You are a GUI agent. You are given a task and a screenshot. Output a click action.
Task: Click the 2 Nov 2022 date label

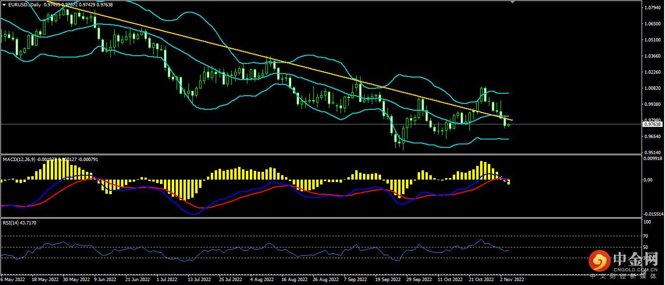tap(511, 280)
